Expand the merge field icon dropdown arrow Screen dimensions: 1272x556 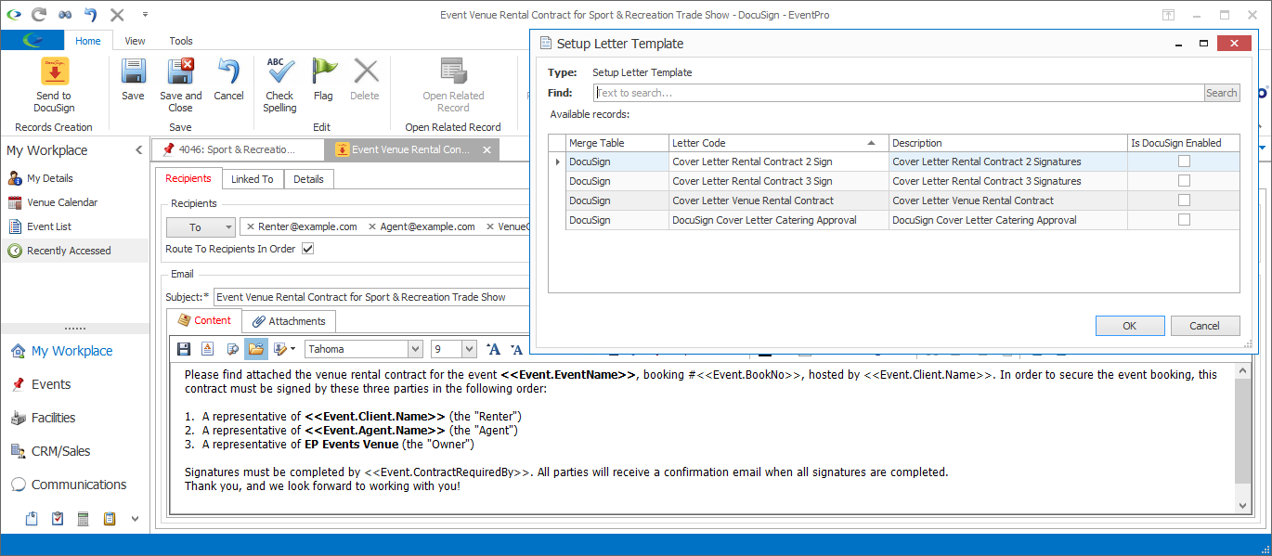point(292,349)
